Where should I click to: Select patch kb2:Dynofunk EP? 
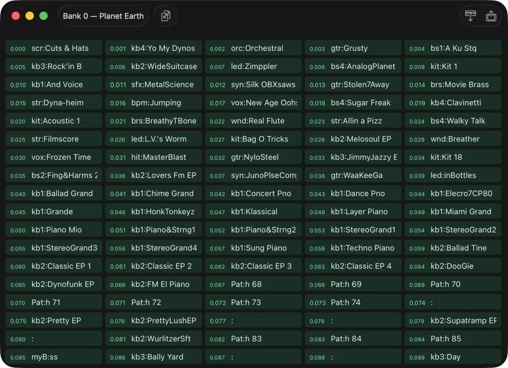coord(54,285)
